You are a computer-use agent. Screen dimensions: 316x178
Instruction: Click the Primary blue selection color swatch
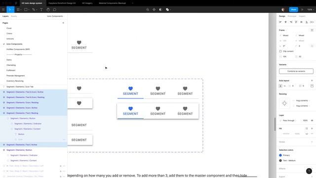coord(280,155)
